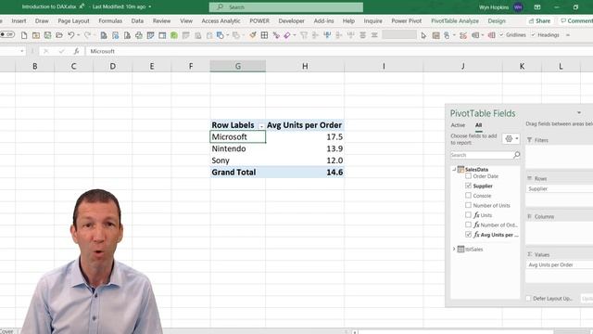Open the Name Box dropdown arrow
Image resolution: width=593 pixels, height=334 pixels.
coord(22,51)
